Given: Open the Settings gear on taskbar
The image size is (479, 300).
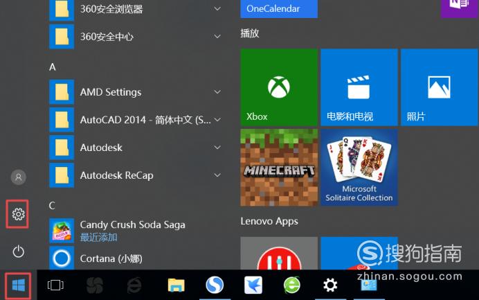Looking at the screenshot, I should [330, 285].
